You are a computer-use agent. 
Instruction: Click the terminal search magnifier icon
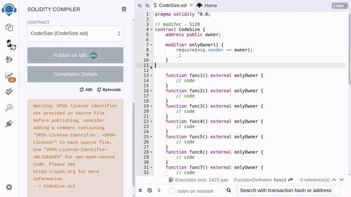pyautogui.click(x=229, y=190)
